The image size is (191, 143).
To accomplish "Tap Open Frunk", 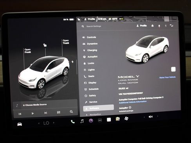I will tap(28, 51).
